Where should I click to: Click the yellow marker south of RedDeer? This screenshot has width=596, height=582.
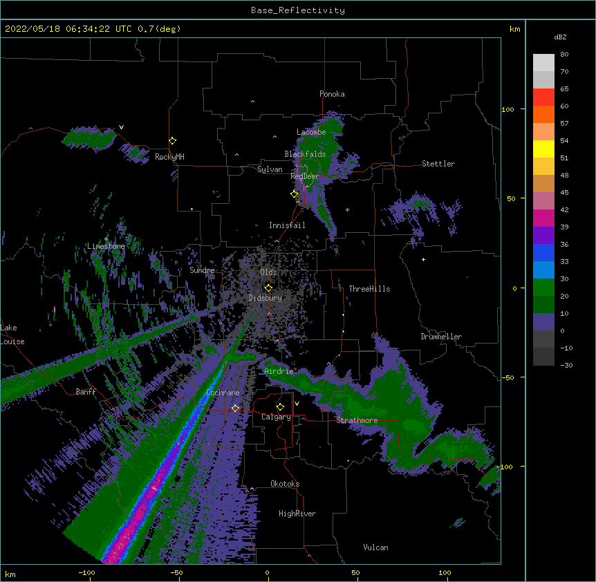tap(295, 194)
